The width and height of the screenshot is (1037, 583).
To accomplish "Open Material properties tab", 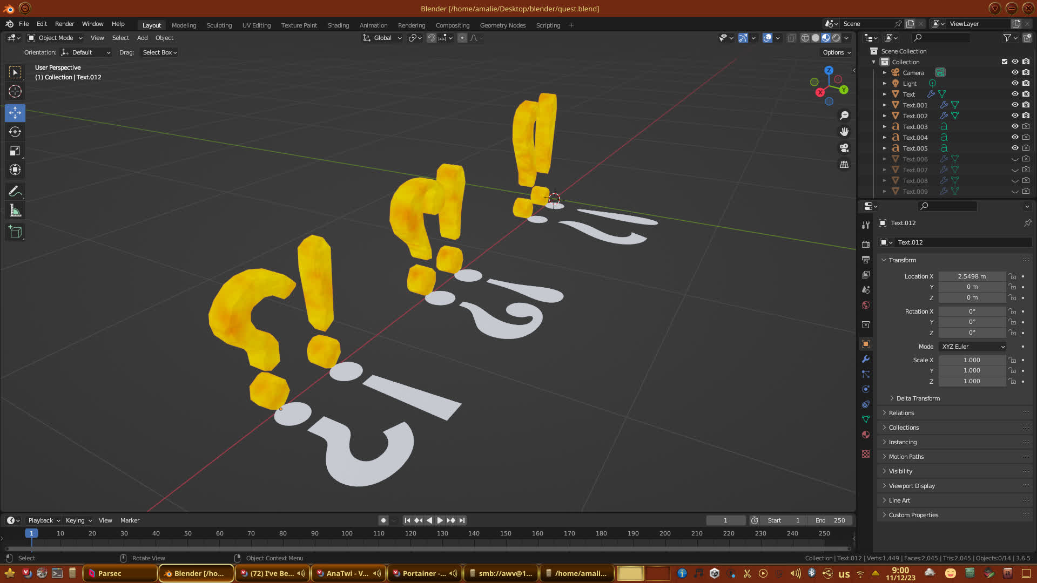I will [866, 435].
